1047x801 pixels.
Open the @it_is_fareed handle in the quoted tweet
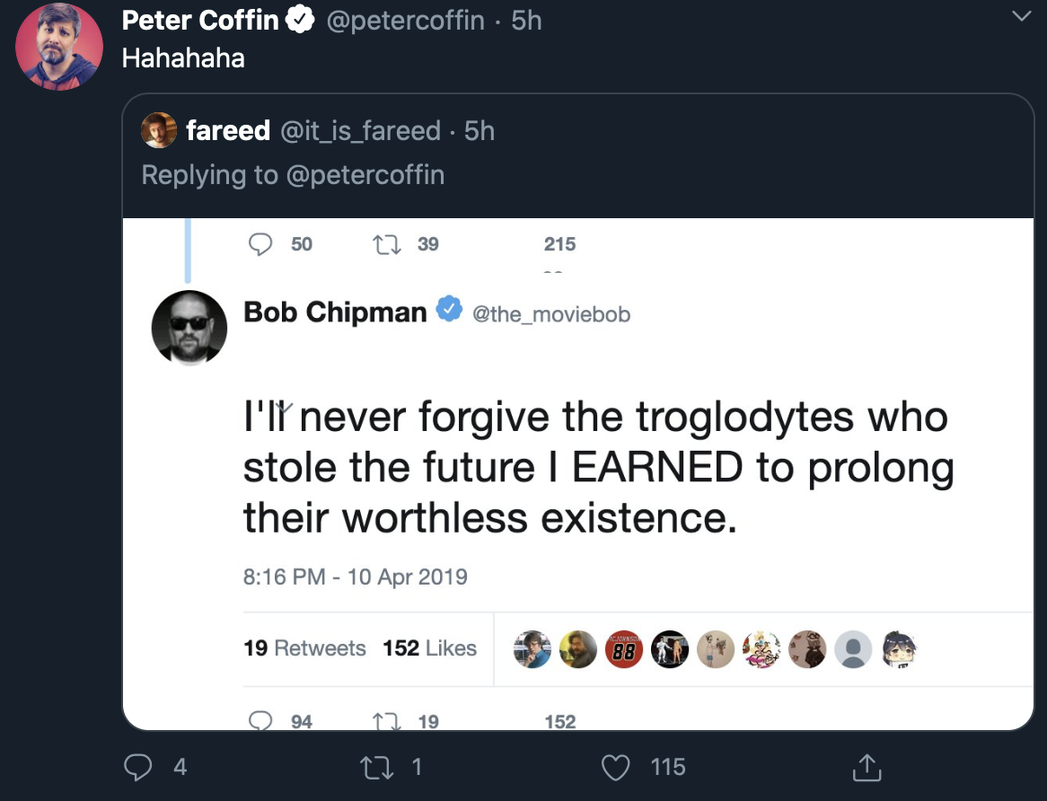point(361,131)
